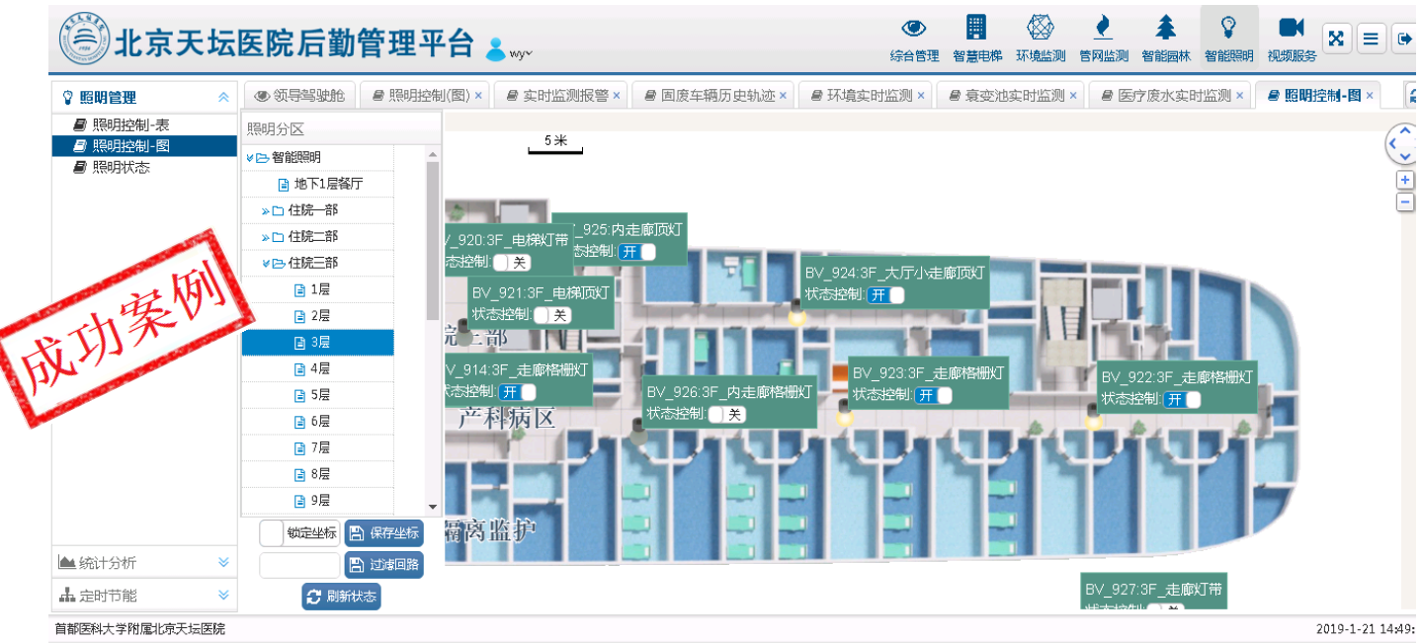Close the active 照明控制-图 tab
Image resolution: width=1422 pixels, height=643 pixels.
tap(1370, 96)
